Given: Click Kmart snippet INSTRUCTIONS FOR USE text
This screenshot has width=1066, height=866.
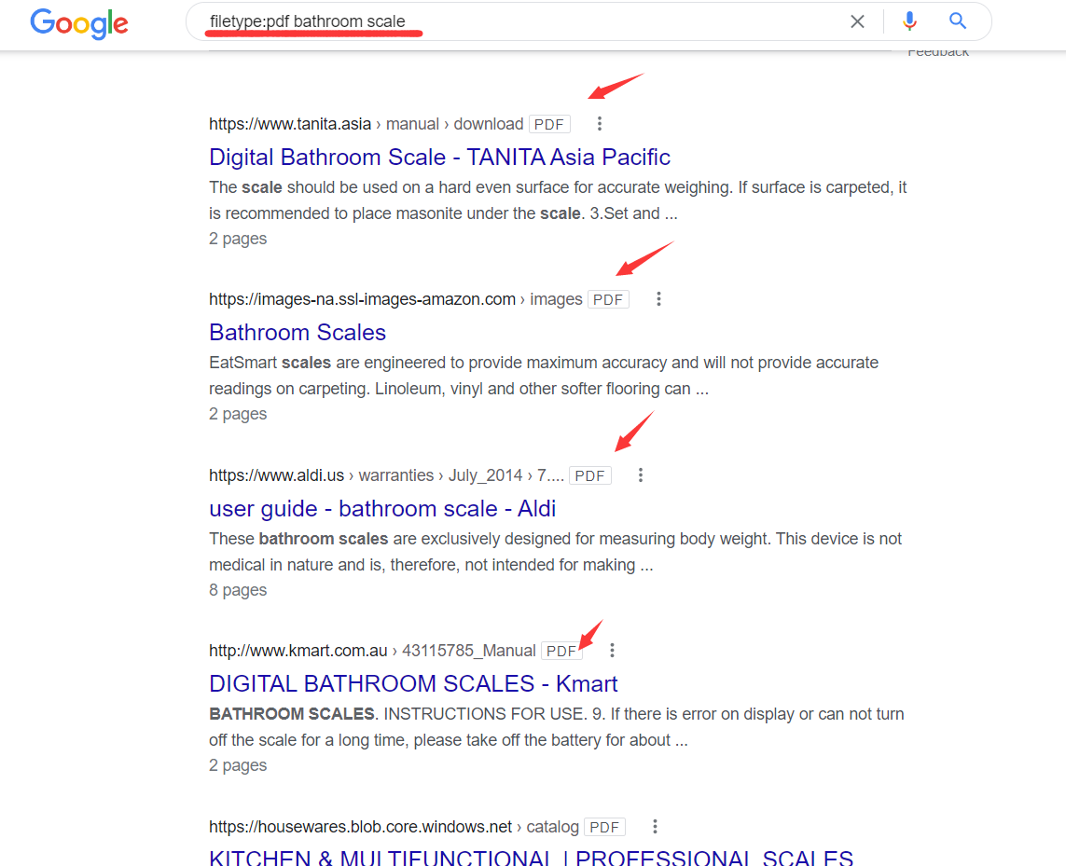Looking at the screenshot, I should [557, 727].
